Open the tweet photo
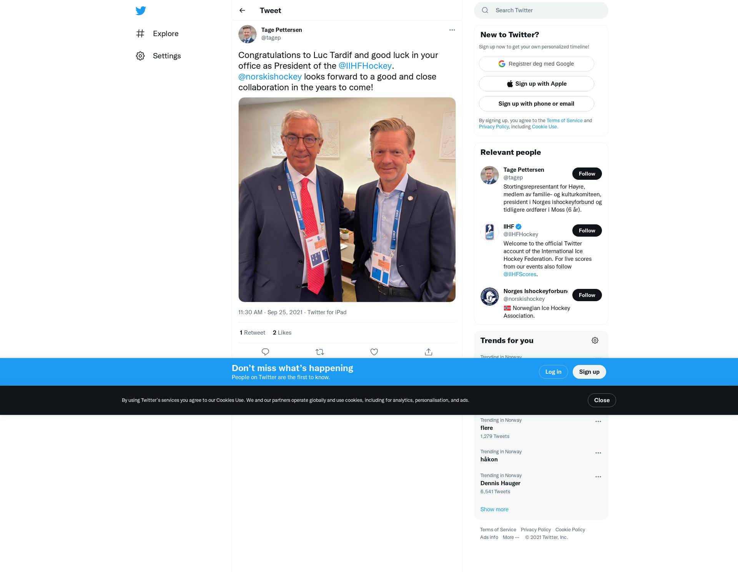The image size is (738, 572). [x=347, y=200]
